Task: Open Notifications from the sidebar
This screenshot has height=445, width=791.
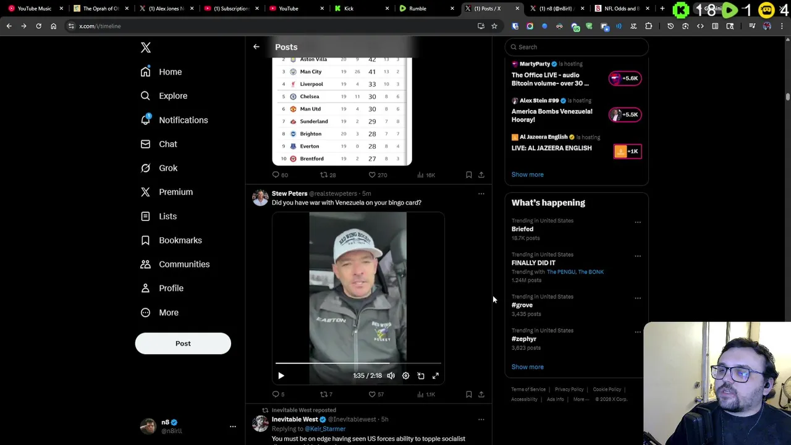Action: click(174, 120)
